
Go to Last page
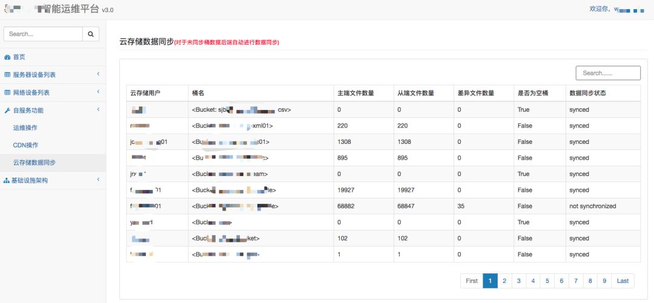coord(623,281)
